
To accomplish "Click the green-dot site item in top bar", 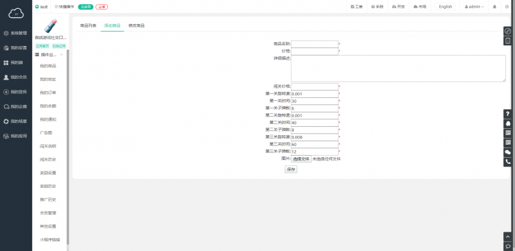I will (x=42, y=7).
